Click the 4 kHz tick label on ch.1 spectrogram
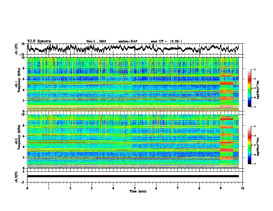This screenshot has height=211, width=273. pyautogui.click(x=24, y=90)
